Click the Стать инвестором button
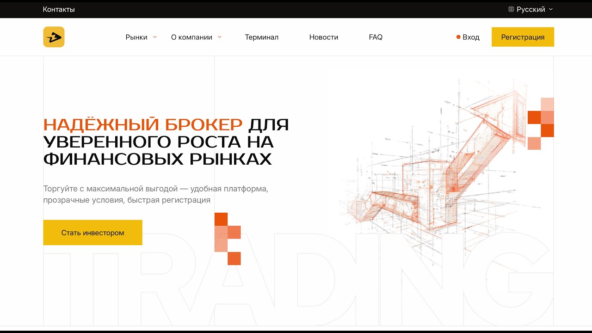The image size is (592, 333). (92, 233)
